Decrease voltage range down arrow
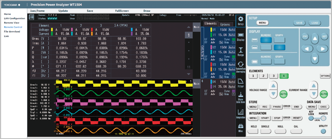The height and width of the screenshot is (139, 332). click(273, 93)
